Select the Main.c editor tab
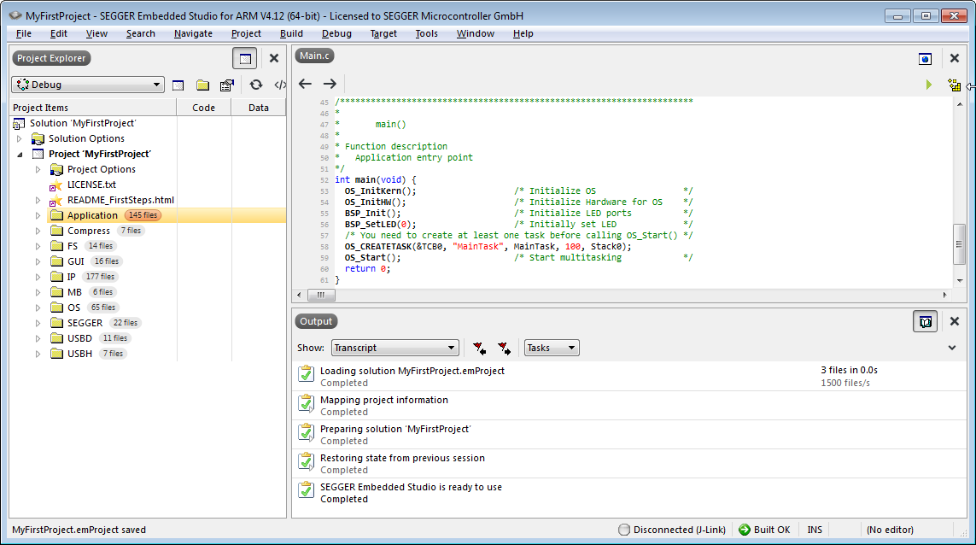This screenshot has width=976, height=545. coord(314,56)
